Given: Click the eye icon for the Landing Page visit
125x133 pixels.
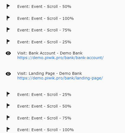Looking at the screenshot, I should [8, 74].
